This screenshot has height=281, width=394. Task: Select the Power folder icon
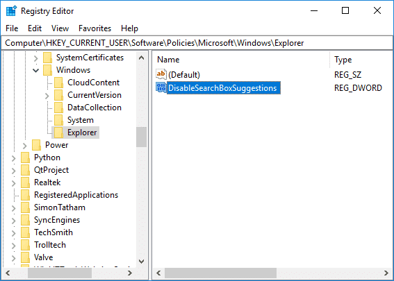(36, 145)
